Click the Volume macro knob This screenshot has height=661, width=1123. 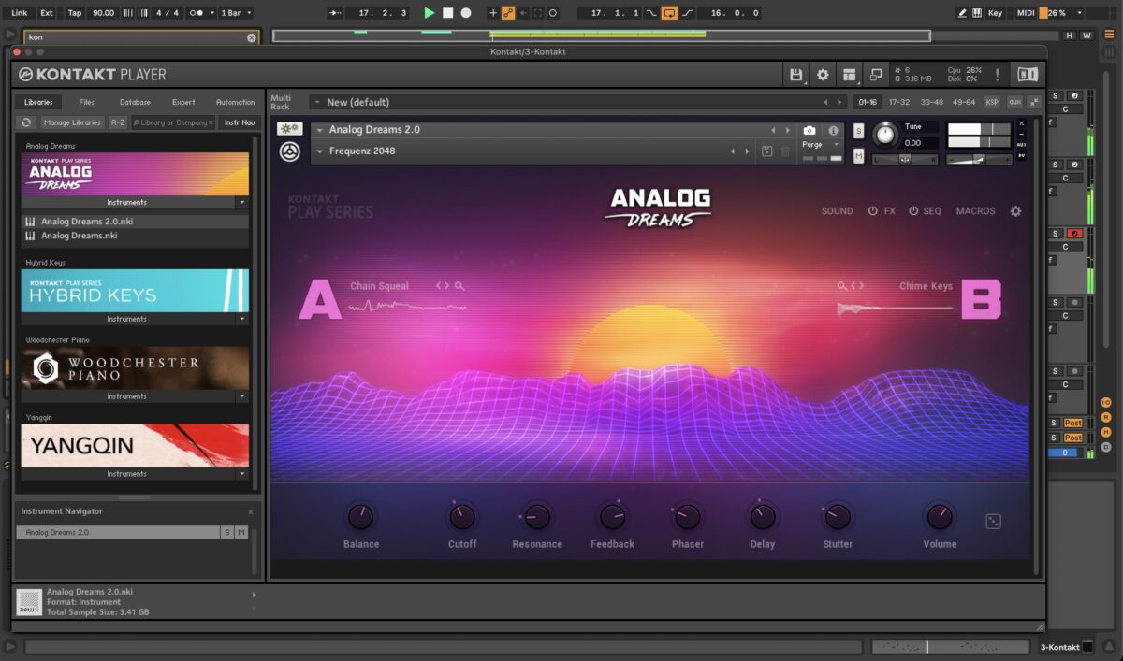tap(940, 517)
